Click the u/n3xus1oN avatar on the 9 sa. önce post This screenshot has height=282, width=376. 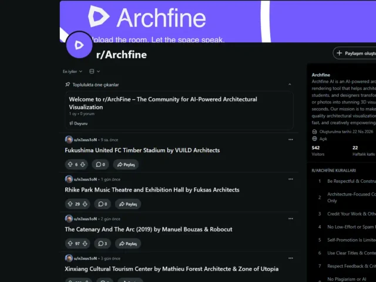coord(69,140)
